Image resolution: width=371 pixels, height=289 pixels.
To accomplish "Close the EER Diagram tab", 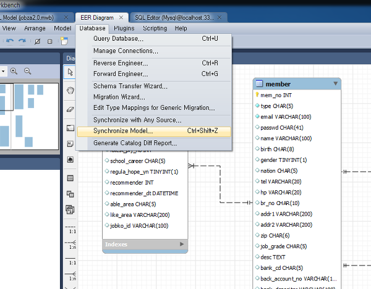I will coord(121,17).
